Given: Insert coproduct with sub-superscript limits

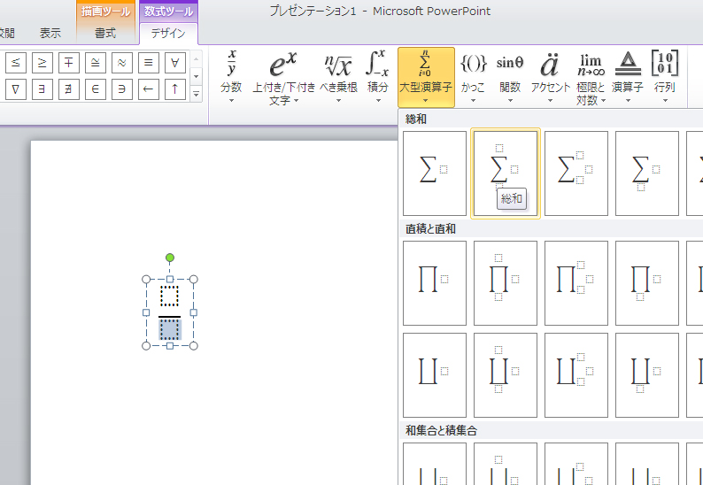Looking at the screenshot, I should 576,375.
